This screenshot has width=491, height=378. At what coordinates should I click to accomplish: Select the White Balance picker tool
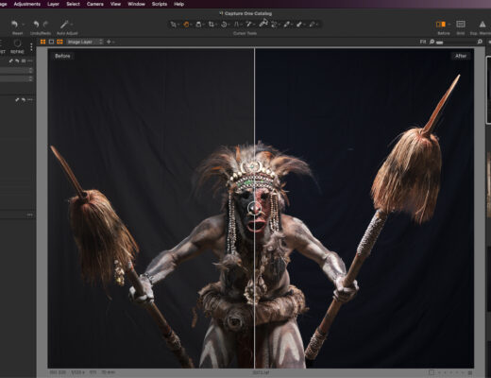[287, 25]
